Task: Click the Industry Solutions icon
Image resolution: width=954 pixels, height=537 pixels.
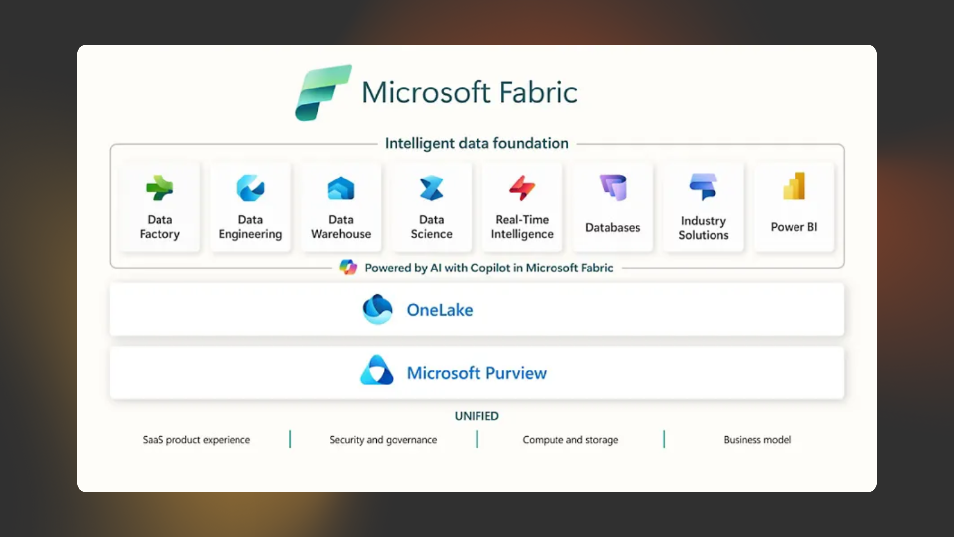Action: coord(703,187)
